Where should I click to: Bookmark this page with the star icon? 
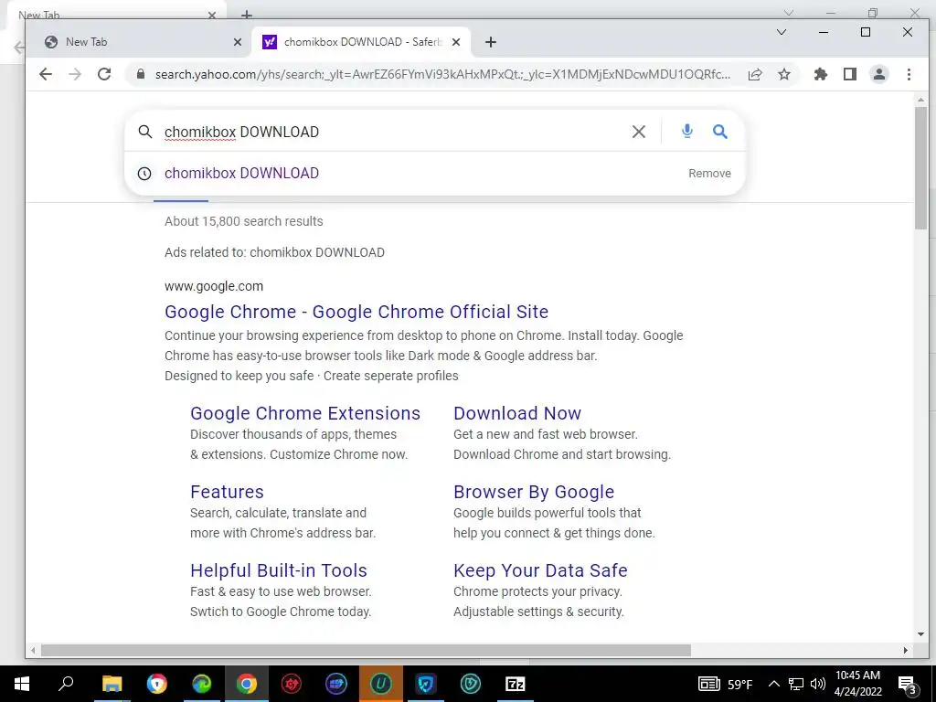point(784,74)
